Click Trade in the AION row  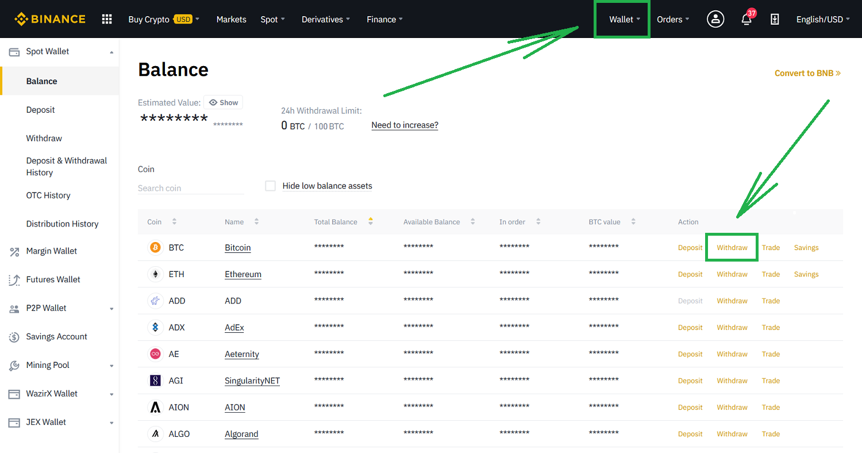point(771,408)
